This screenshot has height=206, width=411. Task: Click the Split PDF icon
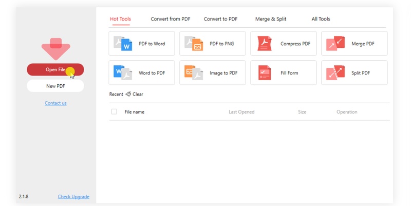[335, 72]
